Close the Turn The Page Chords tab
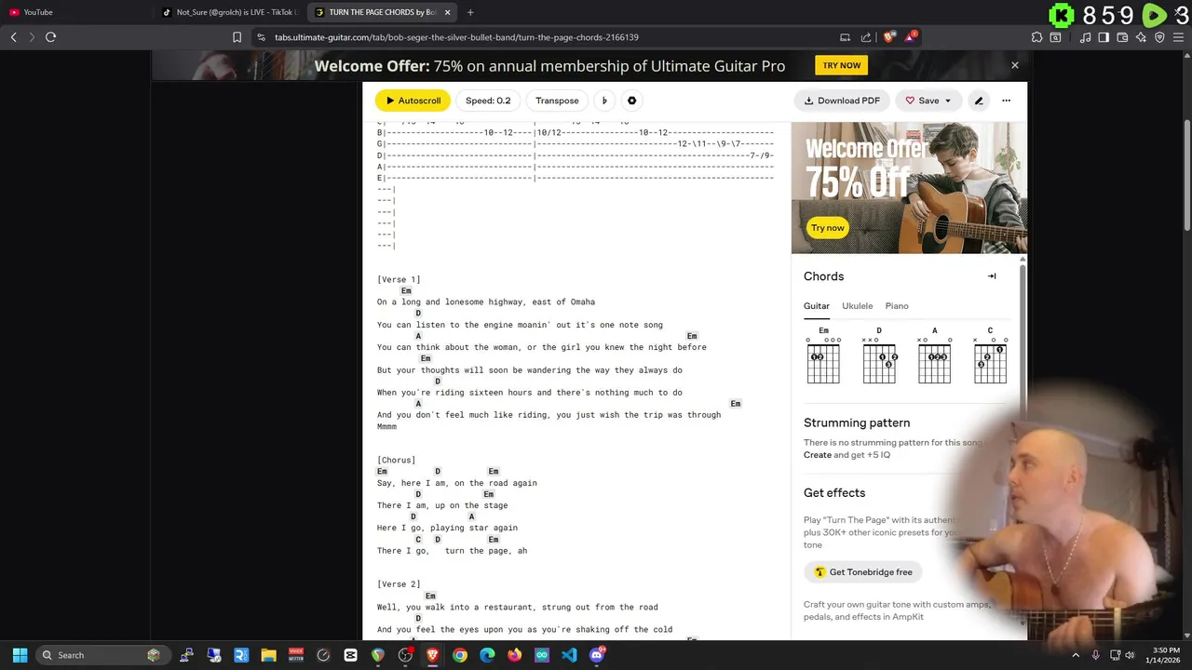This screenshot has width=1192, height=670. click(448, 12)
